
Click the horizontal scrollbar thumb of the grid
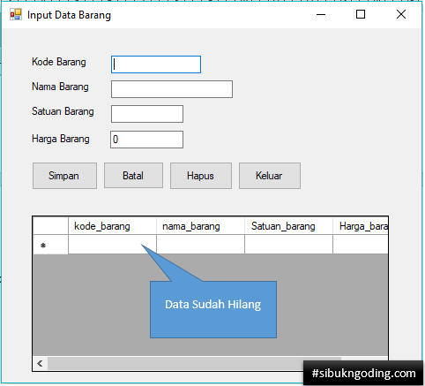tap(194, 364)
